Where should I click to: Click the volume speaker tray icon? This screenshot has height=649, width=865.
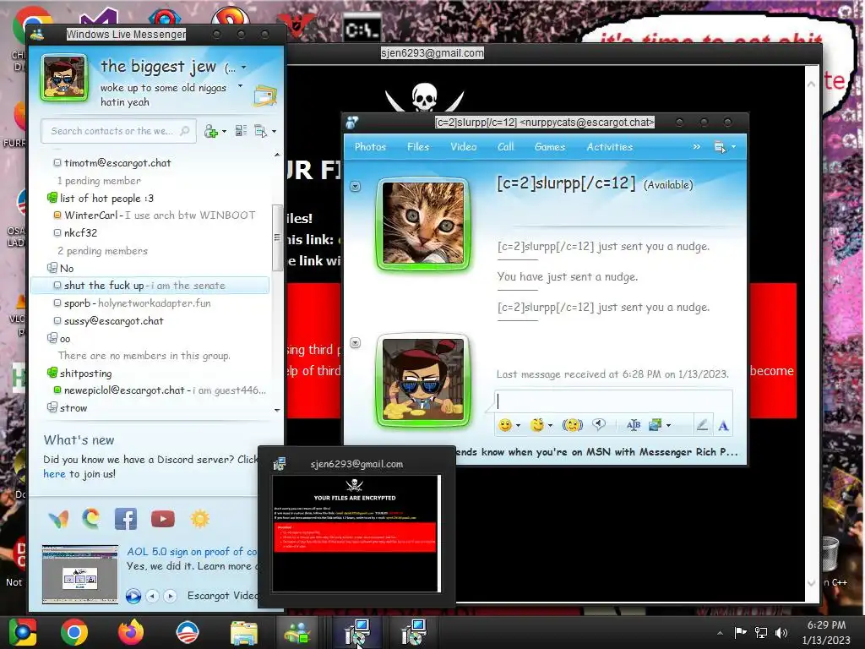tap(781, 632)
